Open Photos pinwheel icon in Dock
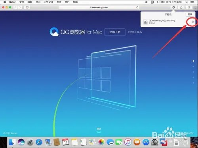Image resolution: width=198 pixels, height=148 pixels. [x=101, y=142]
